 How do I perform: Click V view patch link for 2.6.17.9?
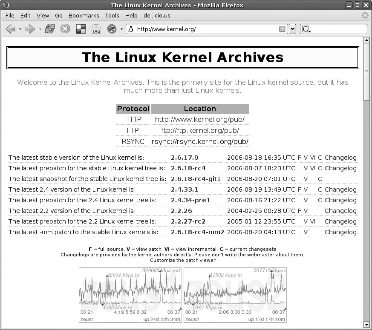click(x=306, y=158)
